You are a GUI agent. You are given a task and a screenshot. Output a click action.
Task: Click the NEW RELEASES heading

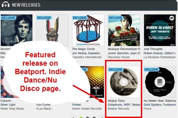26,5
